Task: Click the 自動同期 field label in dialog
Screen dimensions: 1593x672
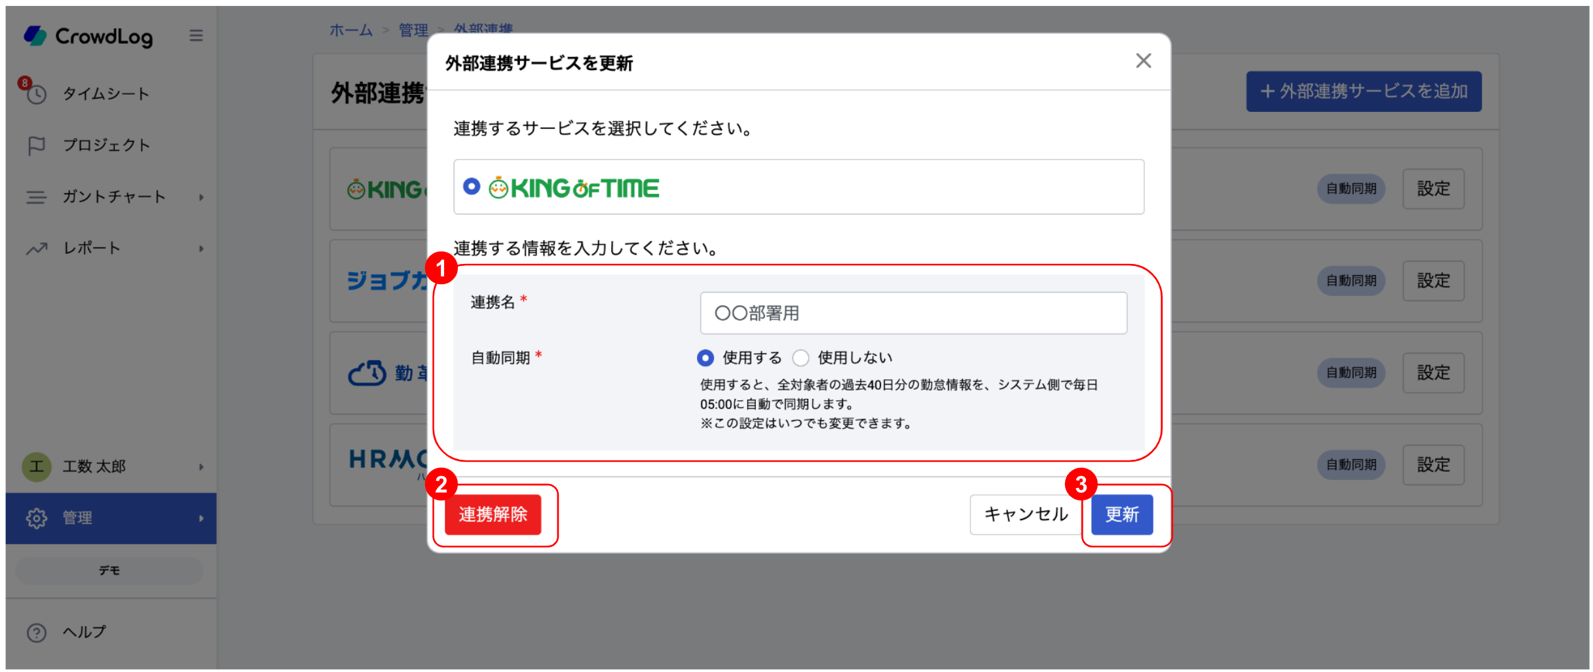Action: pyautogui.click(x=500, y=358)
